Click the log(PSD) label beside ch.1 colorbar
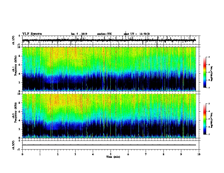 (212, 74)
